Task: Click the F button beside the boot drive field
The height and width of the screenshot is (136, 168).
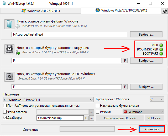Action: (x=125, y=61)
